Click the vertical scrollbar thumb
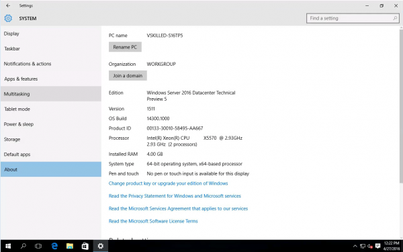 point(401,106)
